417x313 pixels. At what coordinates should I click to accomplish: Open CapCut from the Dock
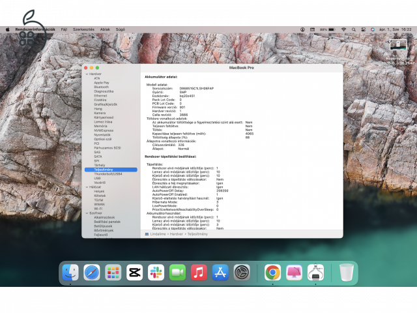click(x=135, y=273)
